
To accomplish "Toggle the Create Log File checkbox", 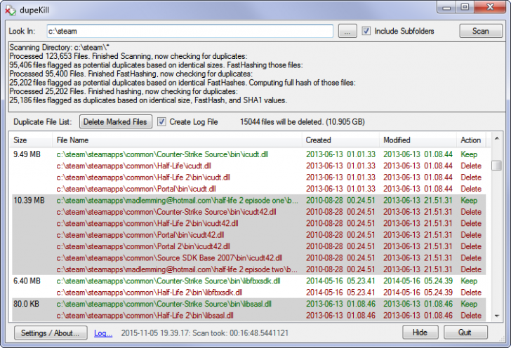I will 161,121.
